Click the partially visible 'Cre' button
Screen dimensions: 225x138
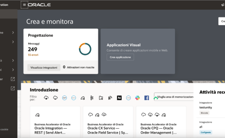click(222, 21)
